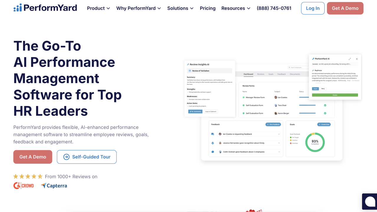Image resolution: width=377 pixels, height=212 pixels.
Task: Switch to the Goals tab
Action: pyautogui.click(x=271, y=74)
